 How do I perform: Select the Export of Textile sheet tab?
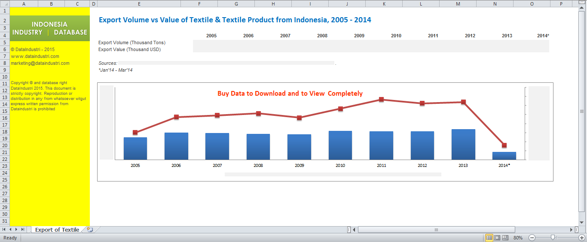point(57,230)
